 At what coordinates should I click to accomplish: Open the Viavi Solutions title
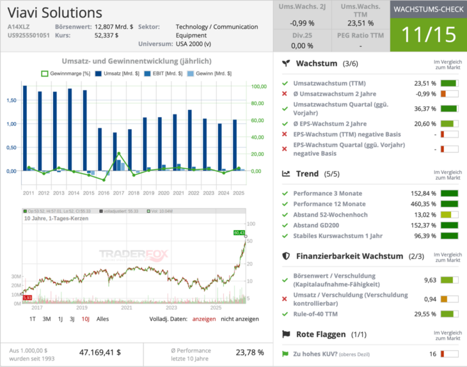(x=55, y=13)
